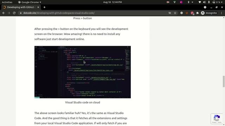Go back to the previous page
Viewport: 225px width, 126px height.
[4, 13]
